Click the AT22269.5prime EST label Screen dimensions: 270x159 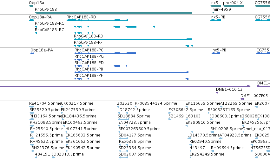click(236, 103)
